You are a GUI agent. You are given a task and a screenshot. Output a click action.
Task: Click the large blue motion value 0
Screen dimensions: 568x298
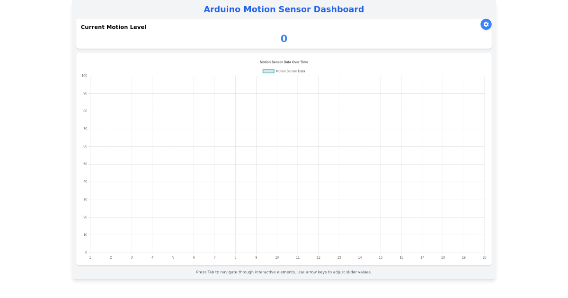(x=283, y=38)
